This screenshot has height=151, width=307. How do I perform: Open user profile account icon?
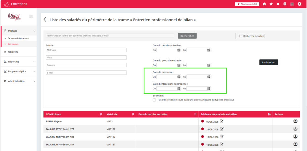[299, 4]
